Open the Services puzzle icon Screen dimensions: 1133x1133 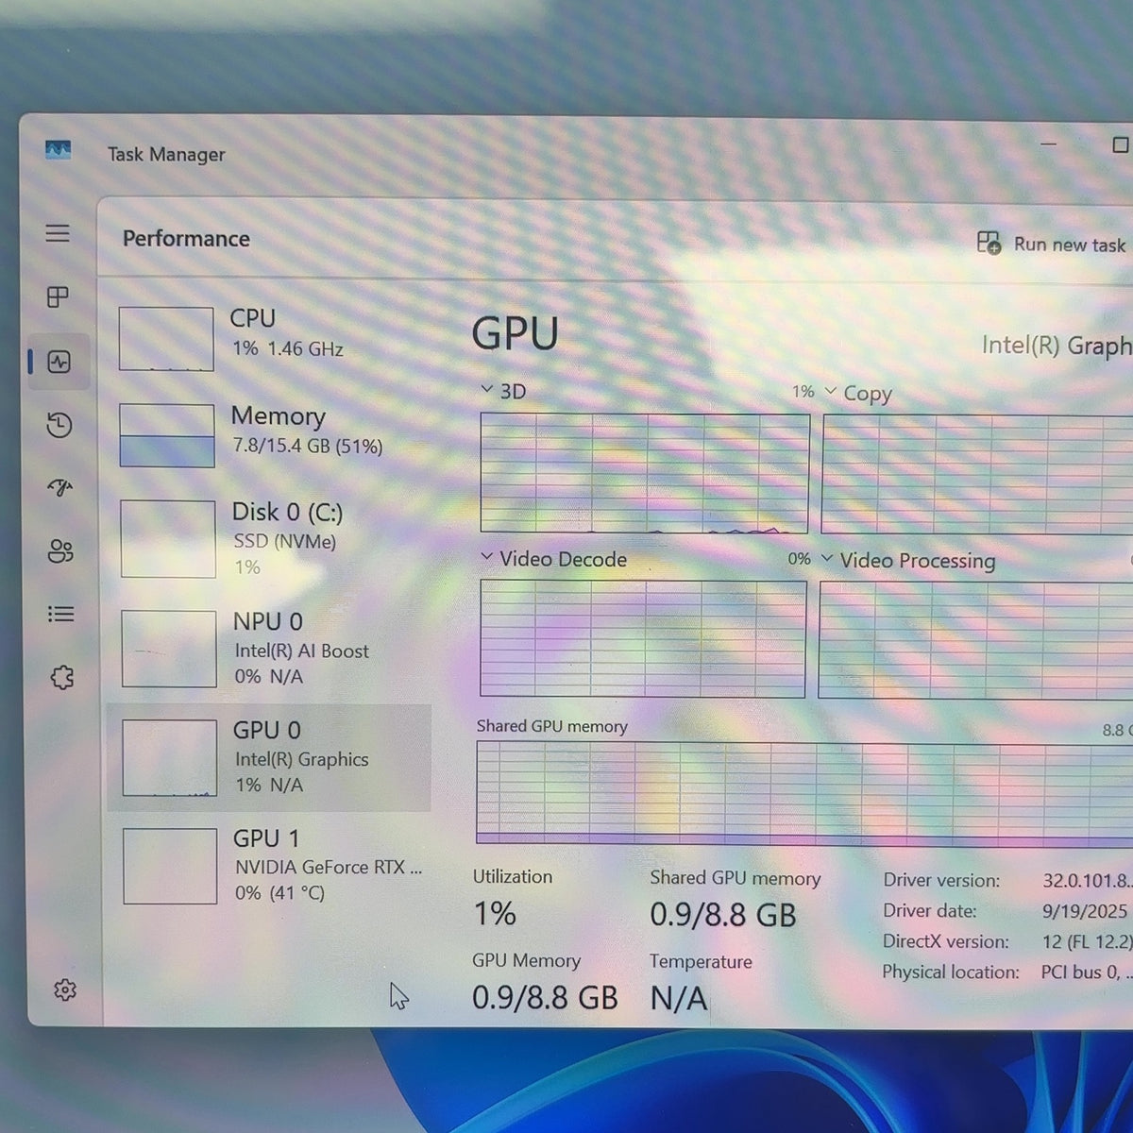(62, 677)
